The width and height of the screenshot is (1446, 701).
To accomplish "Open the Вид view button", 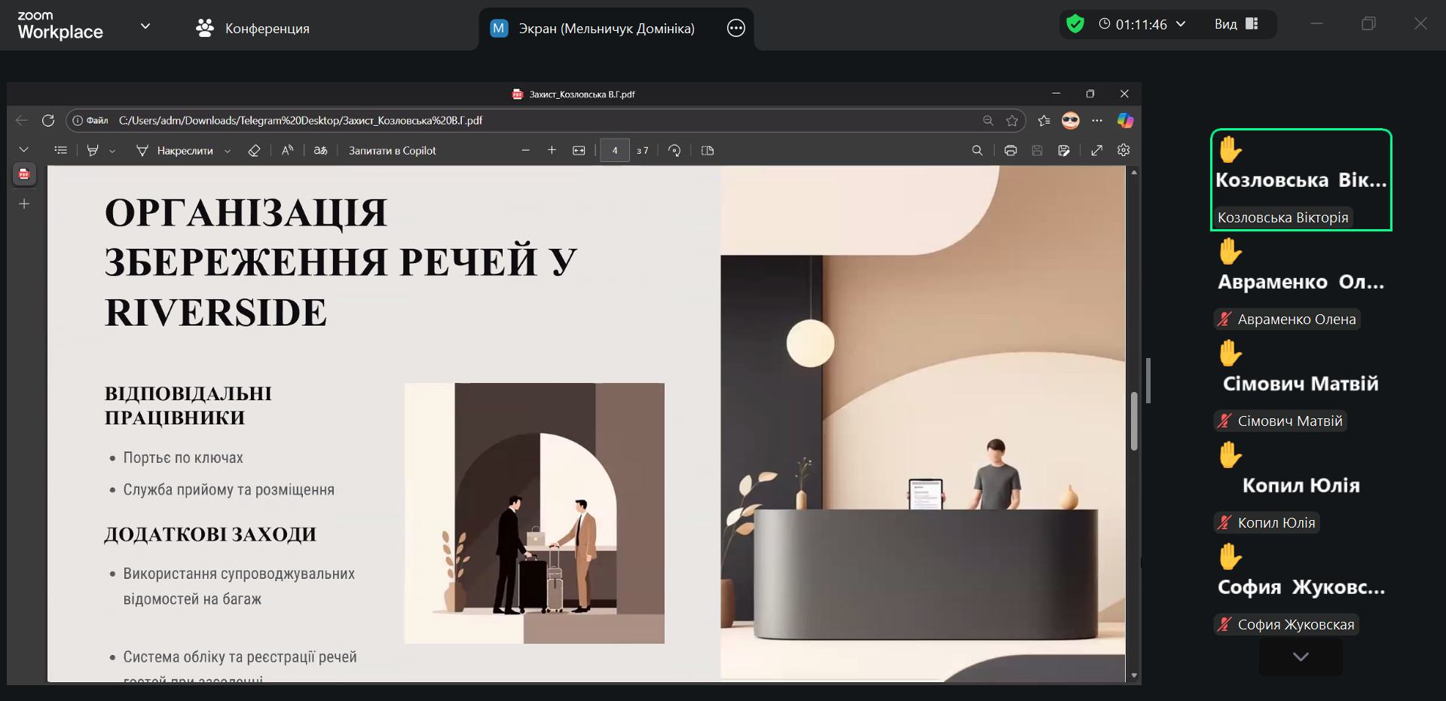I will (x=1236, y=25).
